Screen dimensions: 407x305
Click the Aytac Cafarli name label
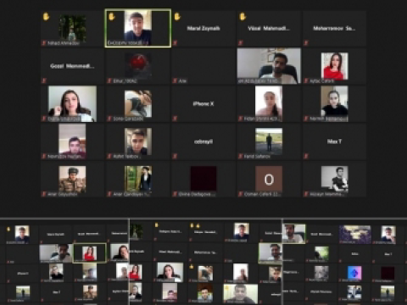[321, 81]
